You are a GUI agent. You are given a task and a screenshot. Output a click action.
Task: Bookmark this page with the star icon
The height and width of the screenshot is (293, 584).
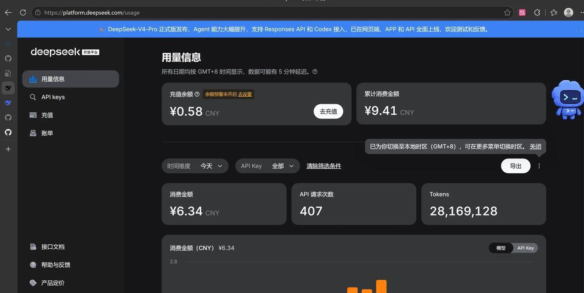pos(507,13)
